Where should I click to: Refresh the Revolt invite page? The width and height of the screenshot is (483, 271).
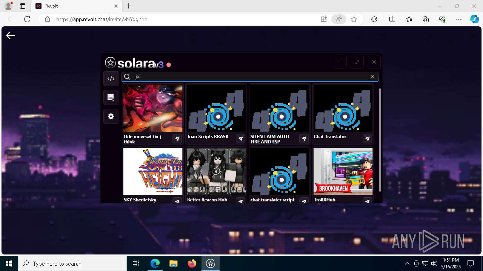coord(27,19)
